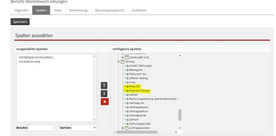The image size is (276, 136).
Task: Open the Ausführen tab
Action: point(139,10)
